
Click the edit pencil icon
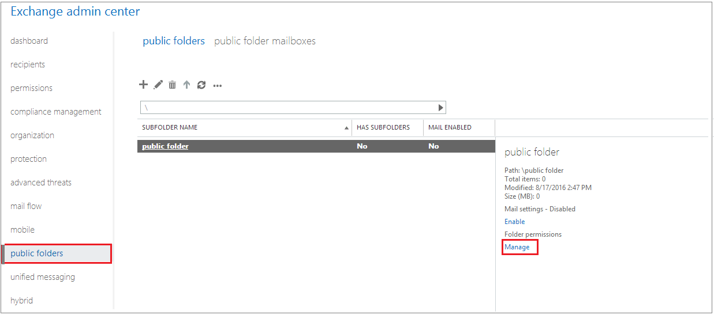point(158,85)
